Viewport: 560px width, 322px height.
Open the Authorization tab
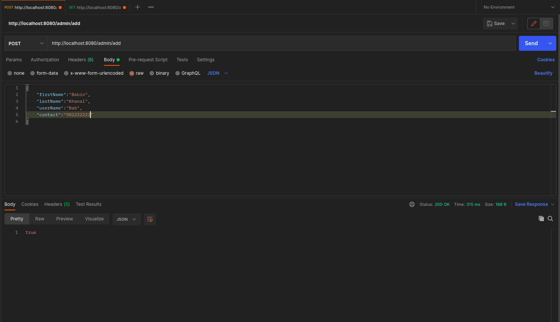pyautogui.click(x=45, y=60)
